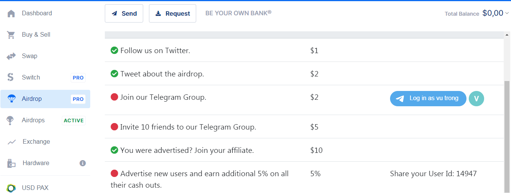Click the teal V avatar circle
This screenshot has width=511, height=193.
coord(476,99)
